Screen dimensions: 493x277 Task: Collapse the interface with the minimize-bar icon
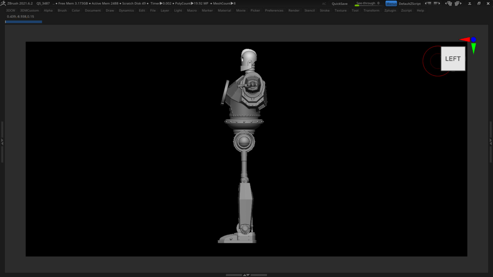tap(469, 3)
